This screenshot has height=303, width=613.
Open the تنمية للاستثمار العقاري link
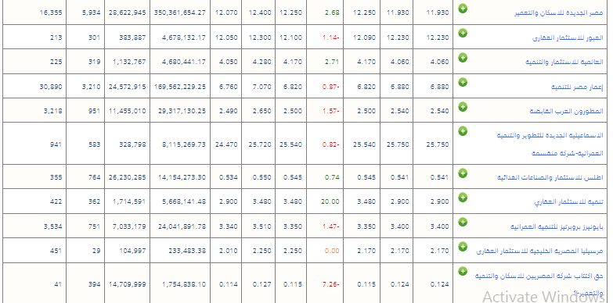568,202
